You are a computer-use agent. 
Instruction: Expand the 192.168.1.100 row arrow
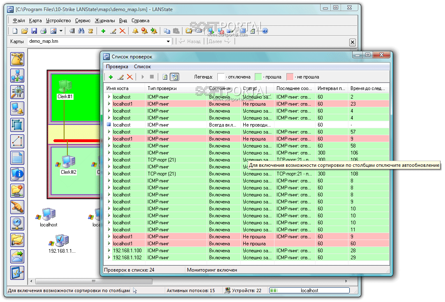click(x=109, y=251)
